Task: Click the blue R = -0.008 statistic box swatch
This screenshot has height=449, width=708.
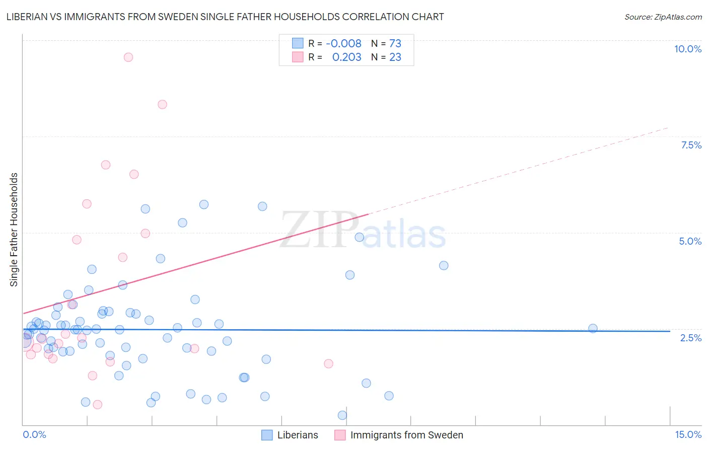Action: (298, 44)
